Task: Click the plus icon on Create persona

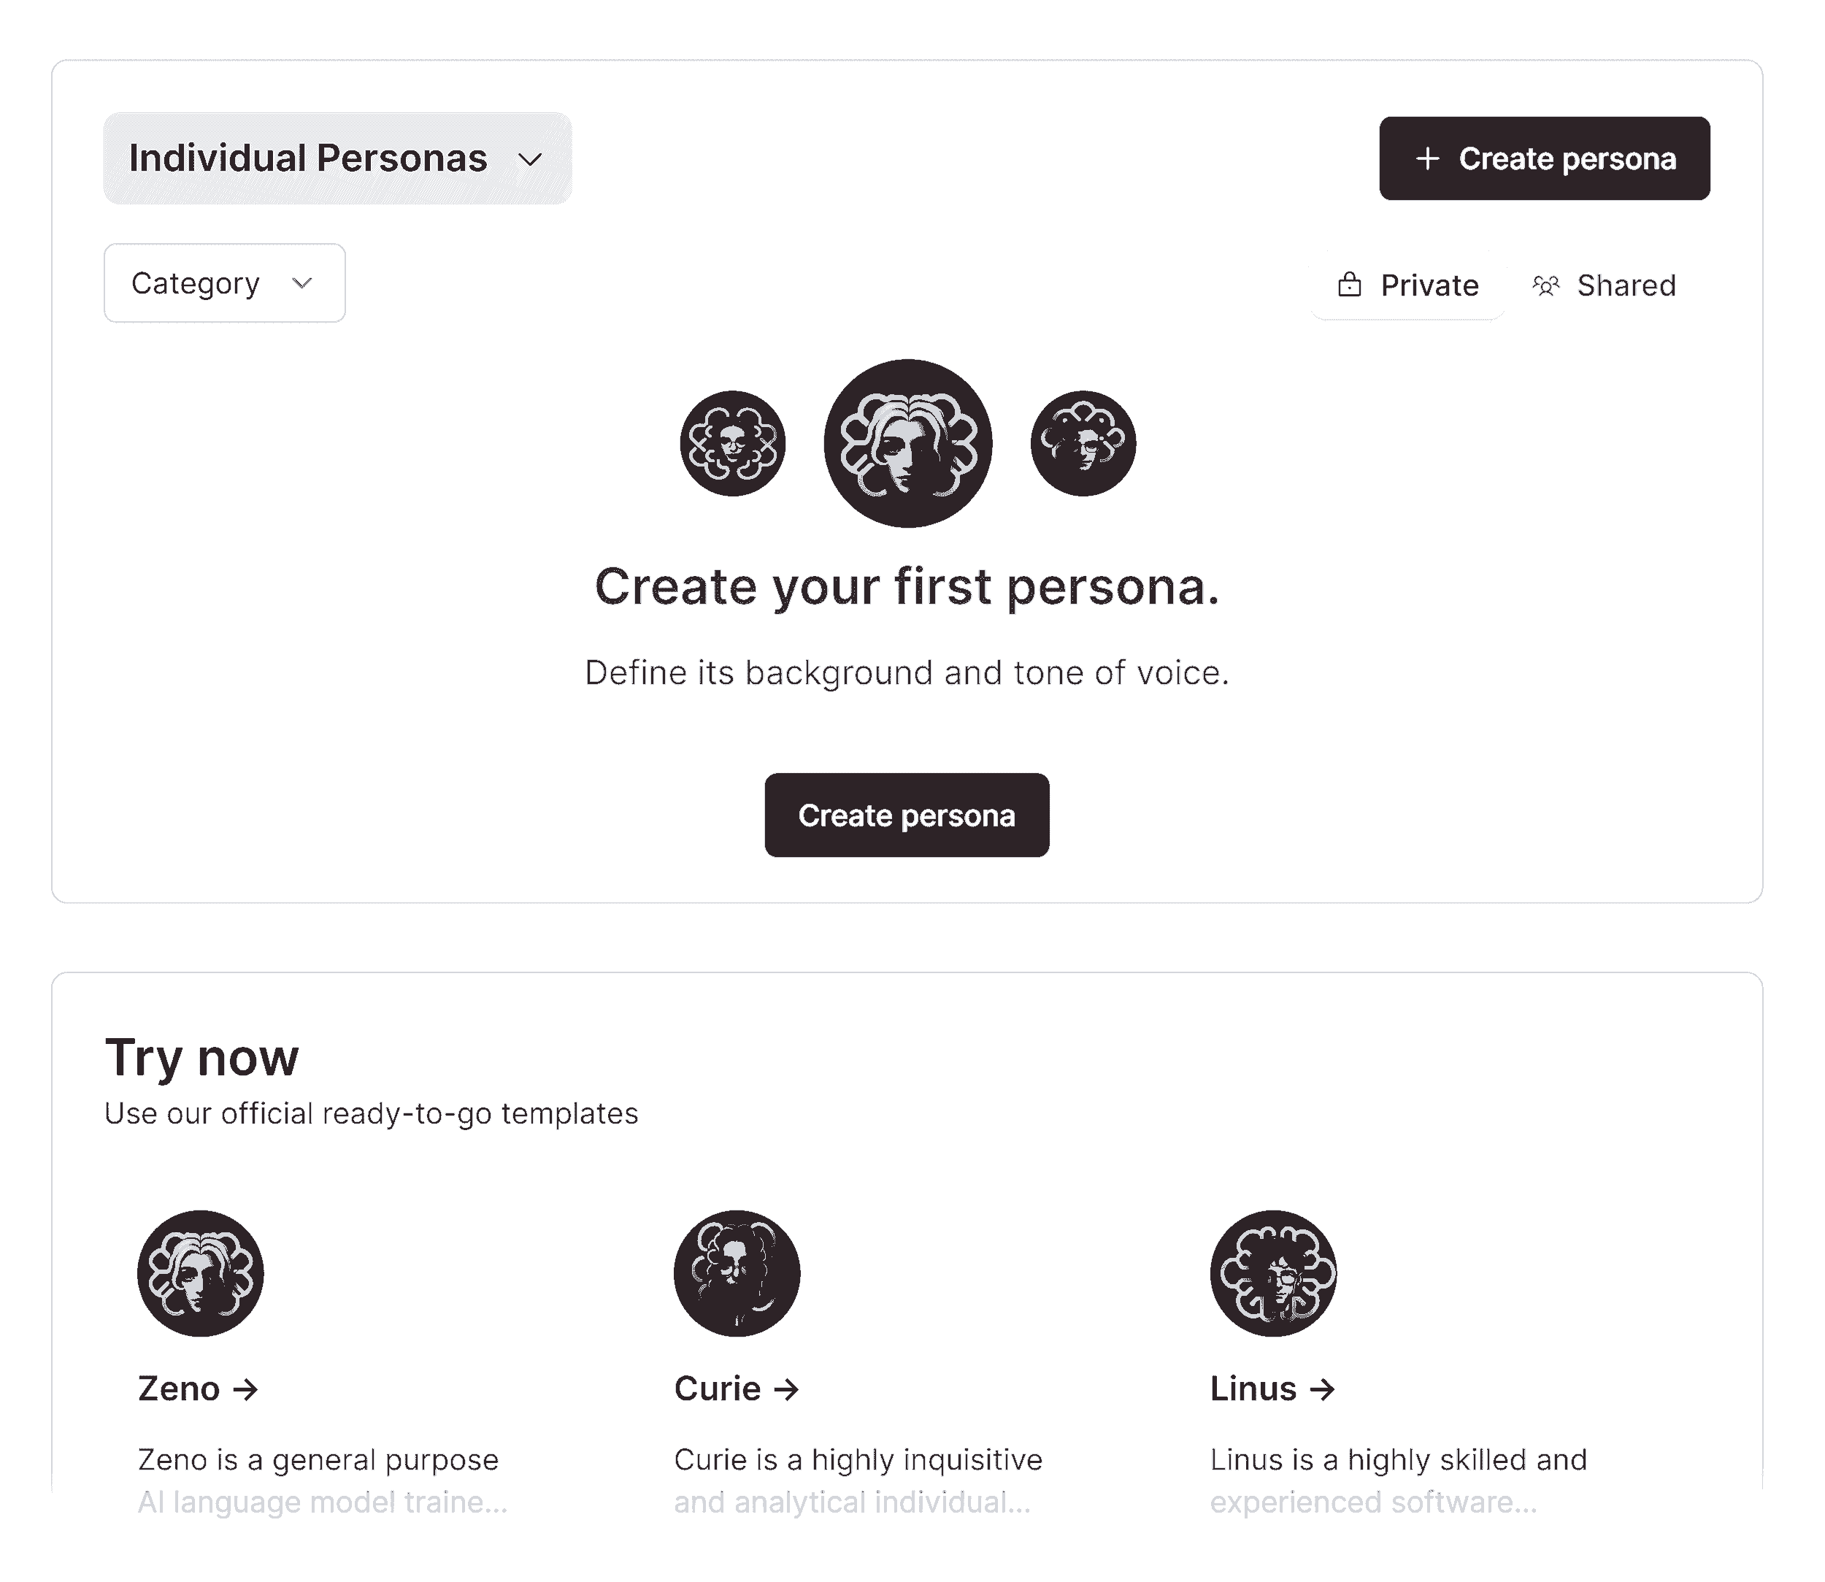Action: click(x=1427, y=159)
